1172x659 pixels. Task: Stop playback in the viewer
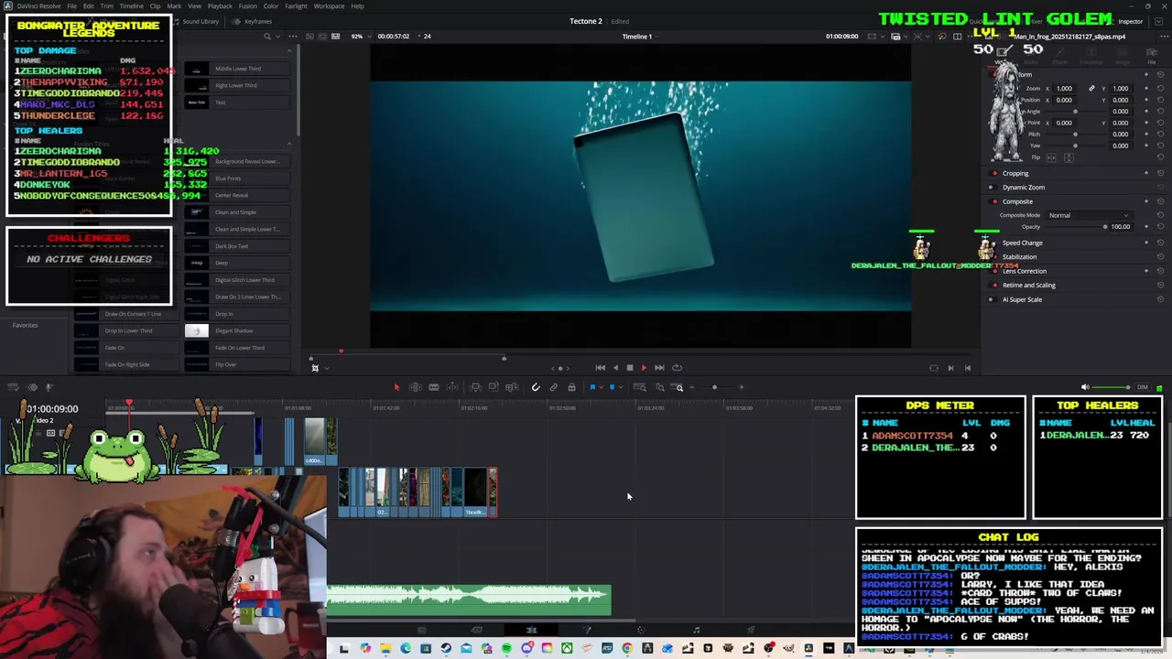pos(629,368)
